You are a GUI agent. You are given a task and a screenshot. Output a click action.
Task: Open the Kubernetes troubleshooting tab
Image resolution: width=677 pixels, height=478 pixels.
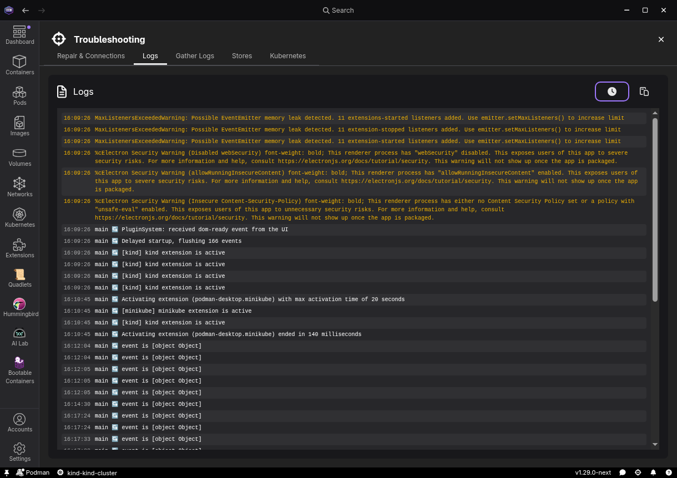[x=288, y=56]
